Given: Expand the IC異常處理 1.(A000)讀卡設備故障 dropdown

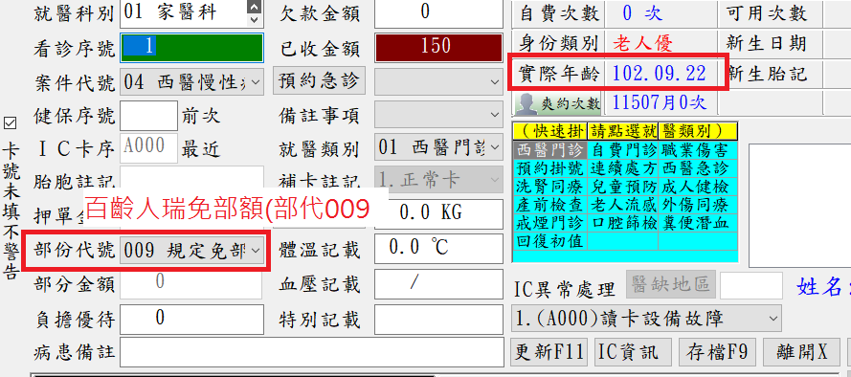Looking at the screenshot, I should 646,319.
